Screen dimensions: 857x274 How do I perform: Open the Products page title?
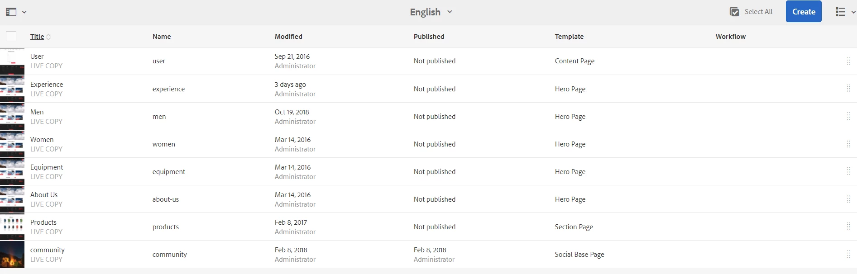(43, 222)
